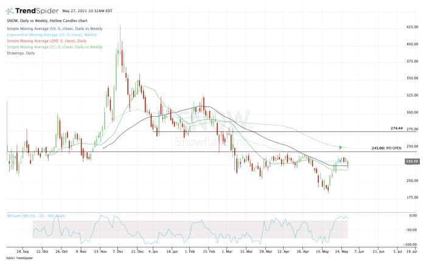Click the green arrow marker near 250

pyautogui.click(x=341, y=147)
